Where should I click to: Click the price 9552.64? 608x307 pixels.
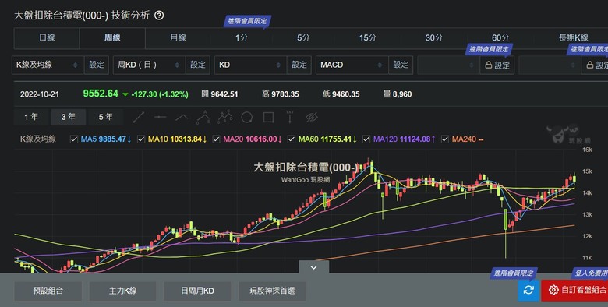(101, 94)
